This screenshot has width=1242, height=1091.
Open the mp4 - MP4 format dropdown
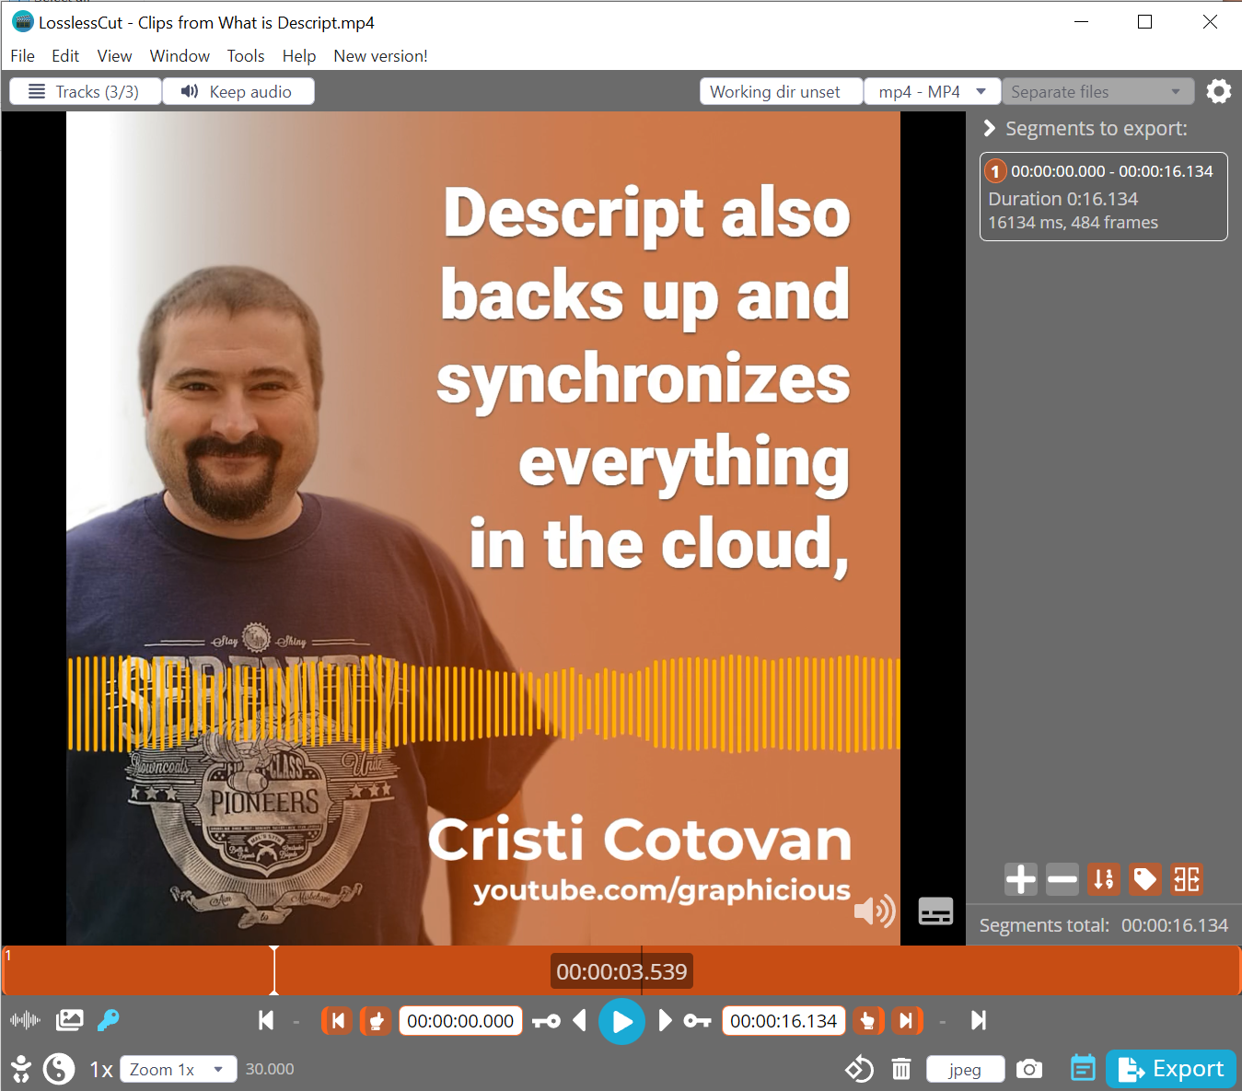[932, 92]
